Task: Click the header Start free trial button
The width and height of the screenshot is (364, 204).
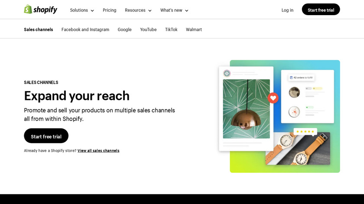Action: click(321, 10)
